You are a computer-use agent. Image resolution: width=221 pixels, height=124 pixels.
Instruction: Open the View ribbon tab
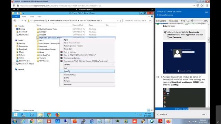tap(39, 17)
